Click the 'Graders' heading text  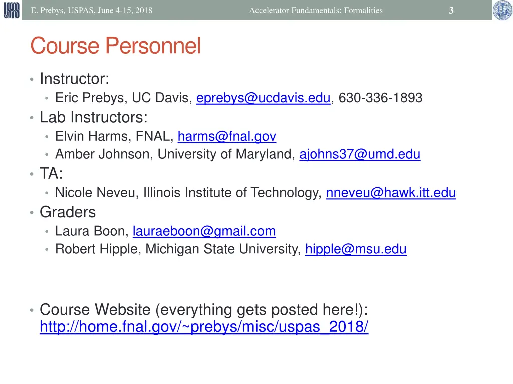[x=68, y=212]
